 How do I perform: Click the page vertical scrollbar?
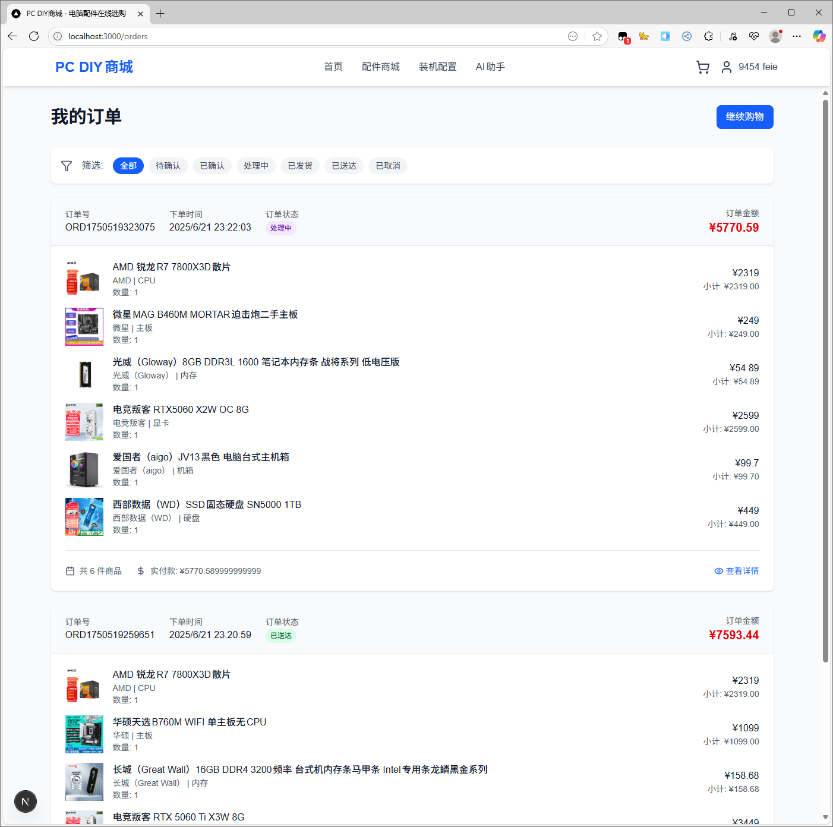click(825, 380)
